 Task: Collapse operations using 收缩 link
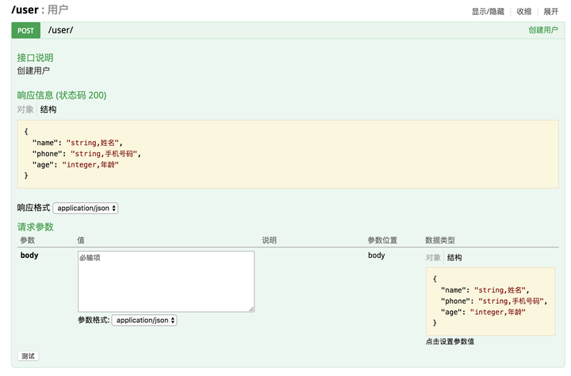pos(524,11)
